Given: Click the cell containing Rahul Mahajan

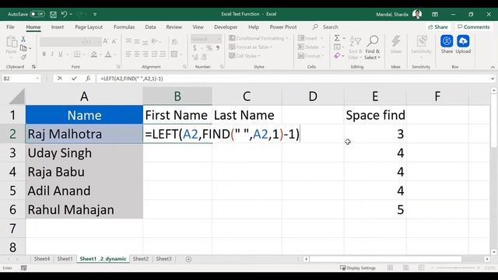Looking at the screenshot, I should (x=84, y=209).
